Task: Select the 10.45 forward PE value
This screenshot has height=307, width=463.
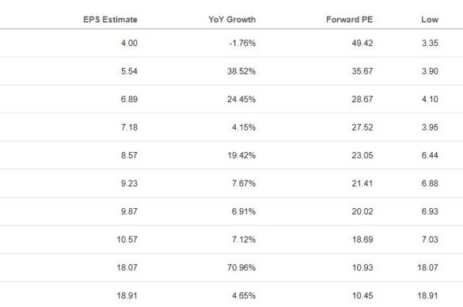Action: coord(362,295)
